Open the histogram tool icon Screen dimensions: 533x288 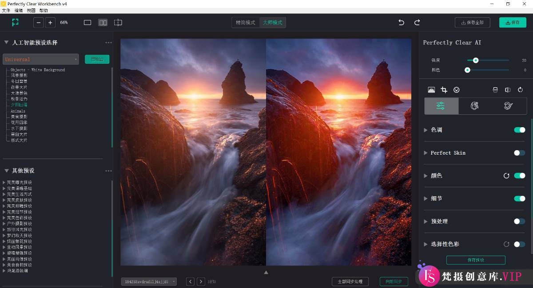tap(431, 90)
